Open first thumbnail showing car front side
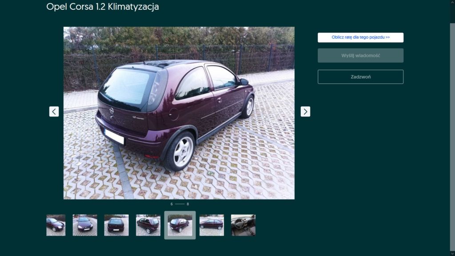The height and width of the screenshot is (256, 455). 56,225
